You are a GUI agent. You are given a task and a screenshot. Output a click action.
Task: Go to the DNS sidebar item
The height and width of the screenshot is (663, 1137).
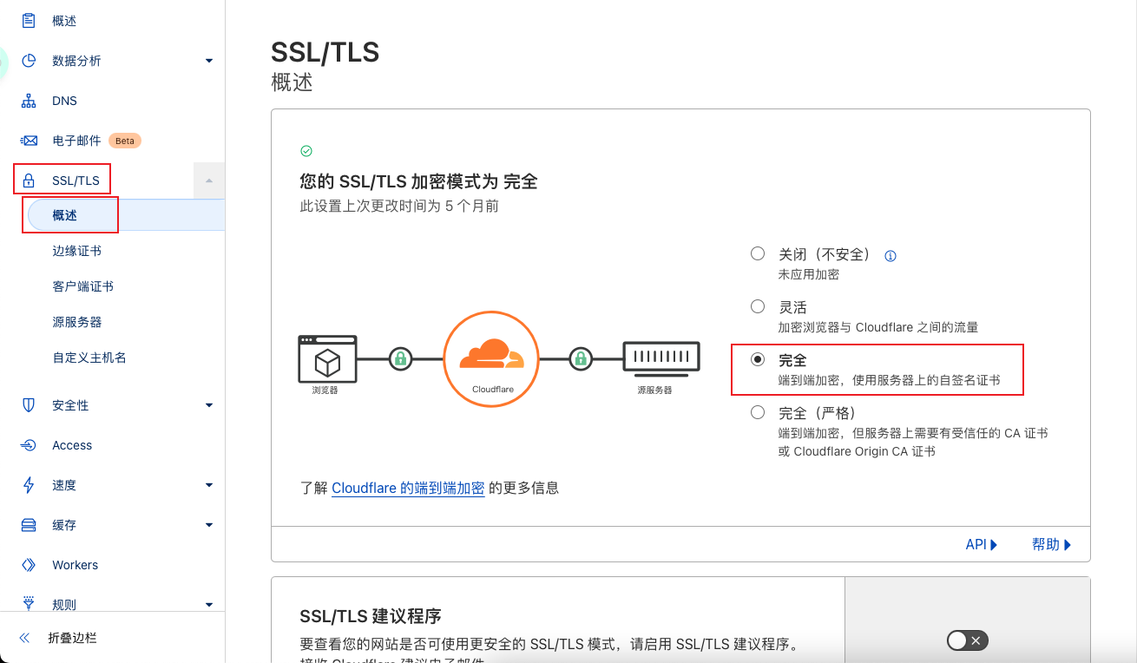[x=64, y=101]
